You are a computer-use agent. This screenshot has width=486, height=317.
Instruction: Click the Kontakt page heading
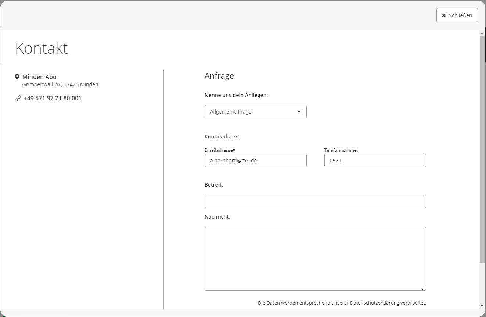42,48
